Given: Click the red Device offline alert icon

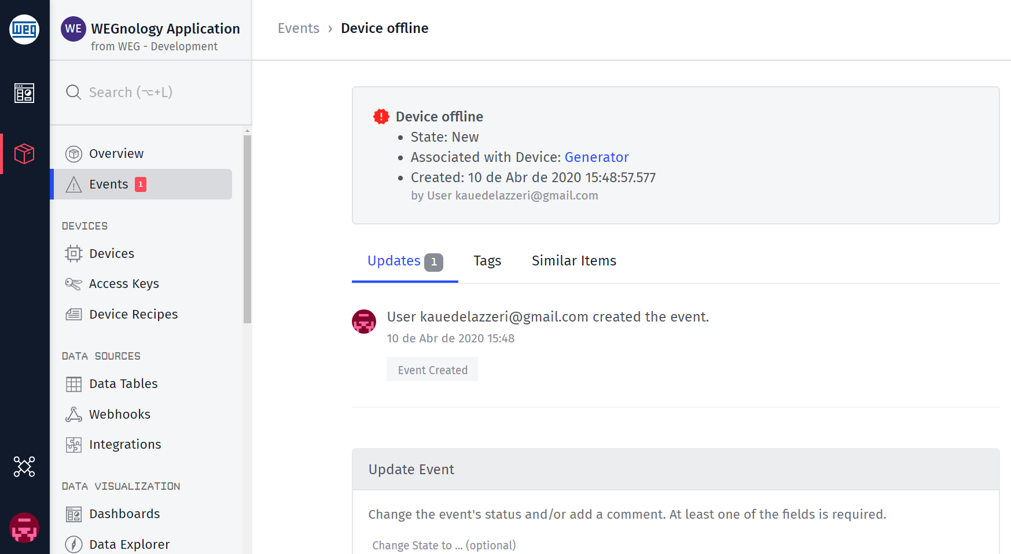Looking at the screenshot, I should [381, 117].
